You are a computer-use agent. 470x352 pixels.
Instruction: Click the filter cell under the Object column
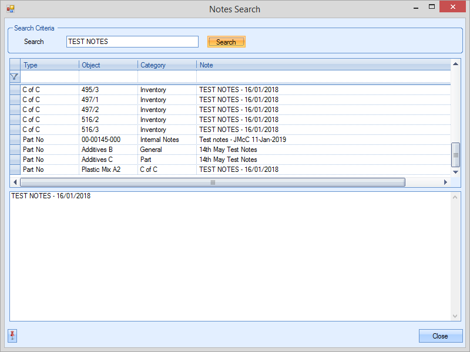coord(108,76)
